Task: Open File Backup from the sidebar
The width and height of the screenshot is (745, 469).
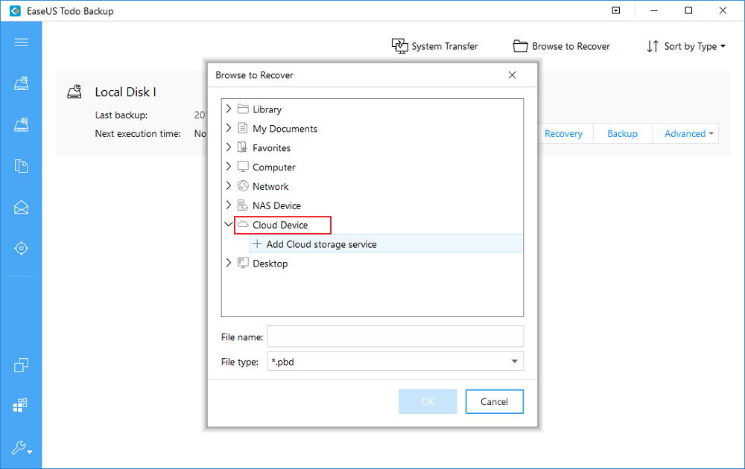Action: 21,166
